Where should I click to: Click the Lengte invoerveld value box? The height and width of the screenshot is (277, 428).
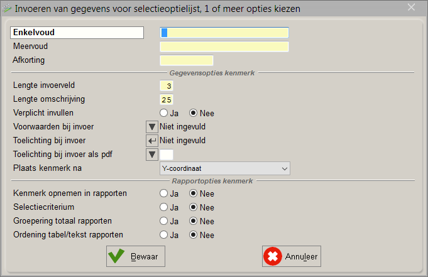click(167, 85)
